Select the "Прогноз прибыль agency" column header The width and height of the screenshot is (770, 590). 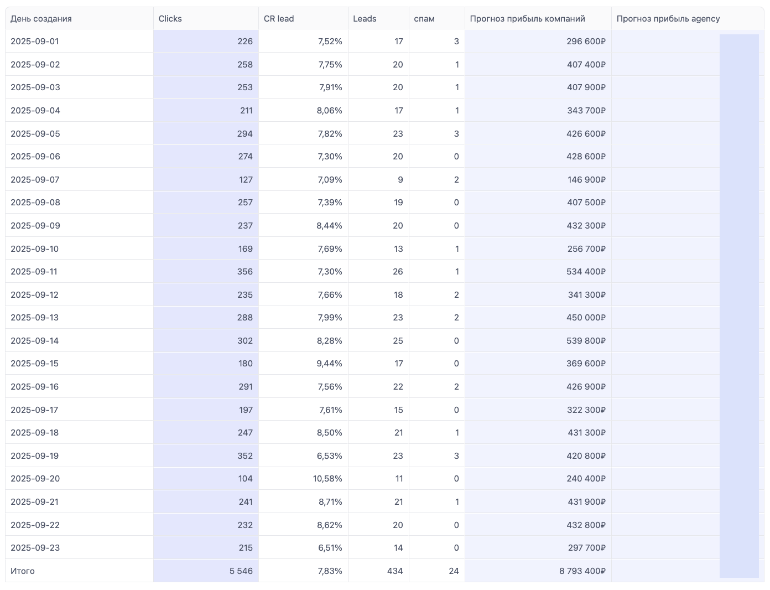668,19
